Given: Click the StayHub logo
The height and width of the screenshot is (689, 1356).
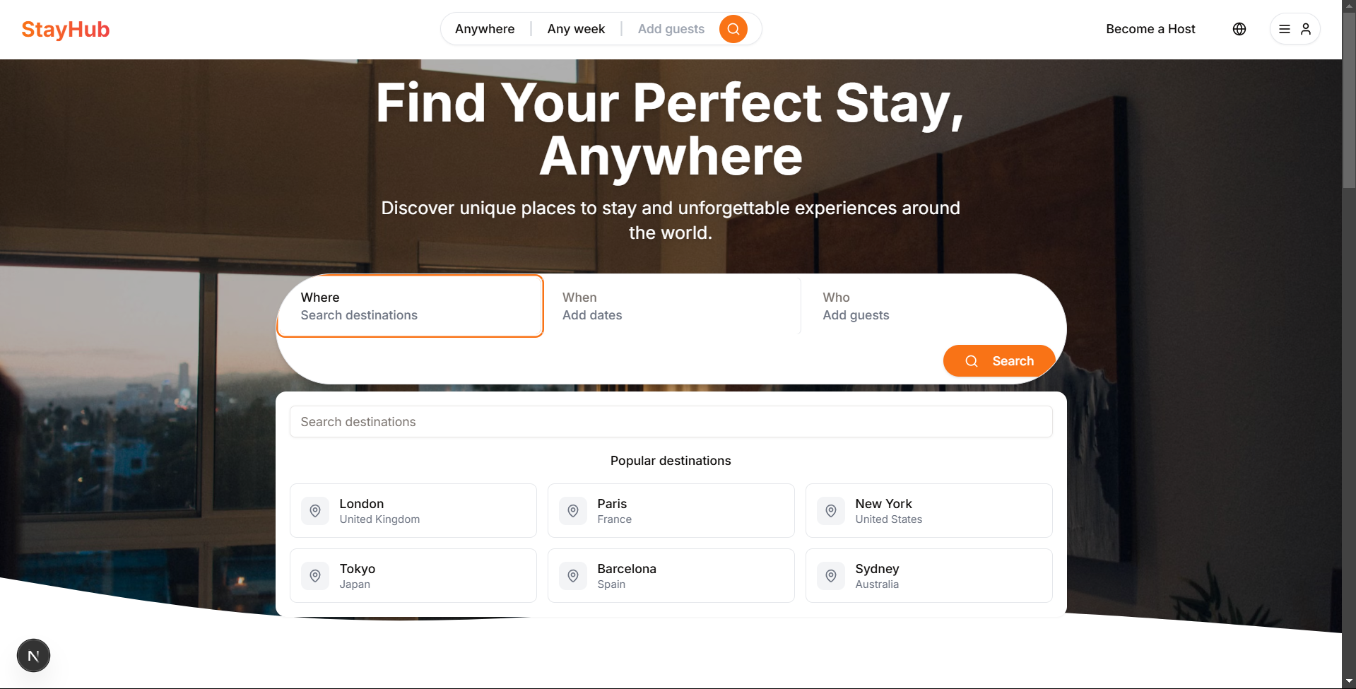Looking at the screenshot, I should click(65, 29).
